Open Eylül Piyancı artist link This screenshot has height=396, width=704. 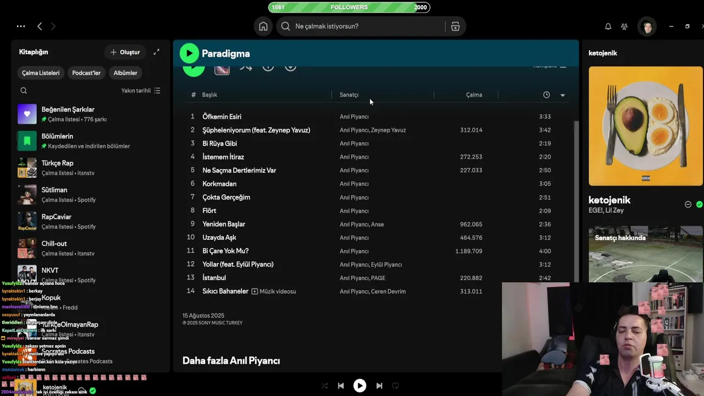coord(387,265)
